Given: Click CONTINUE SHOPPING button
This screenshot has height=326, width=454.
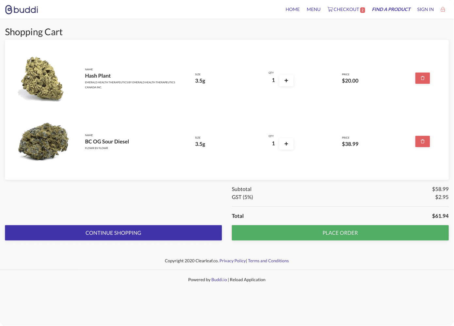Looking at the screenshot, I should click(x=113, y=233).
